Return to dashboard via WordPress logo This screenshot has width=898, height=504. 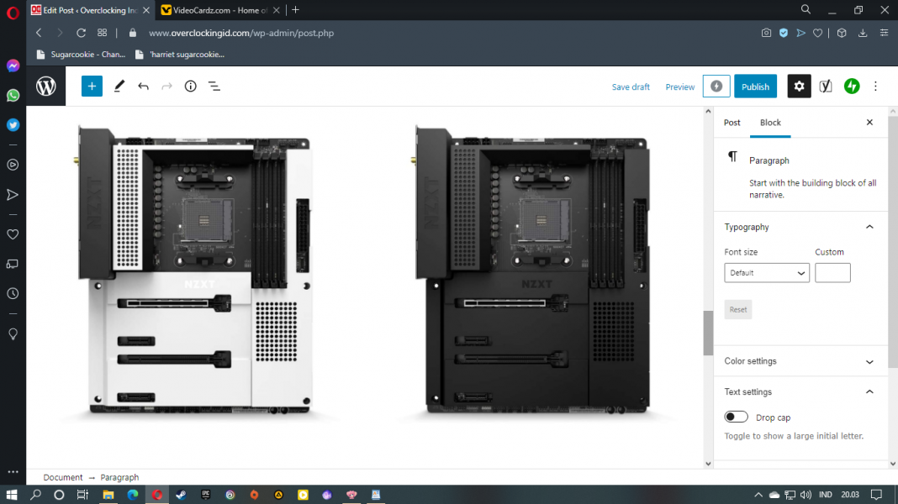(45, 87)
